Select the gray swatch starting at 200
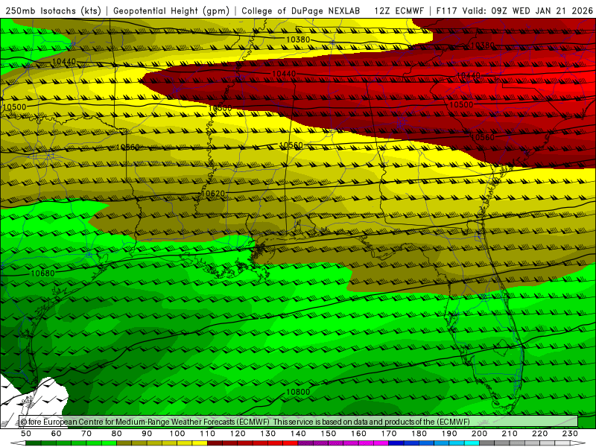 (487, 443)
